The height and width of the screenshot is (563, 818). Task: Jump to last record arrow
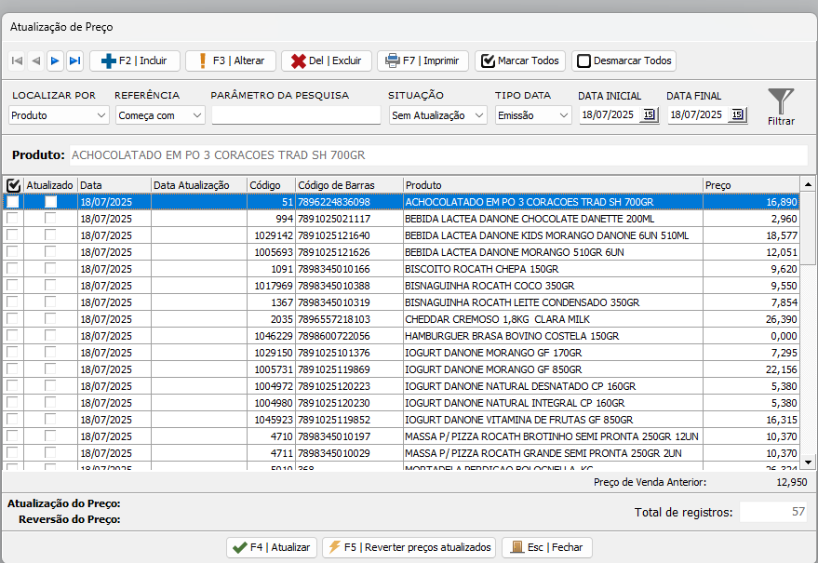pyautogui.click(x=74, y=61)
